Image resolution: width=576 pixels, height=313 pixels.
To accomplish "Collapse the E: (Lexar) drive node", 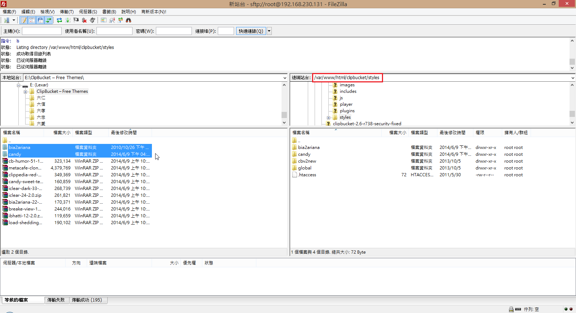I will tap(18, 85).
